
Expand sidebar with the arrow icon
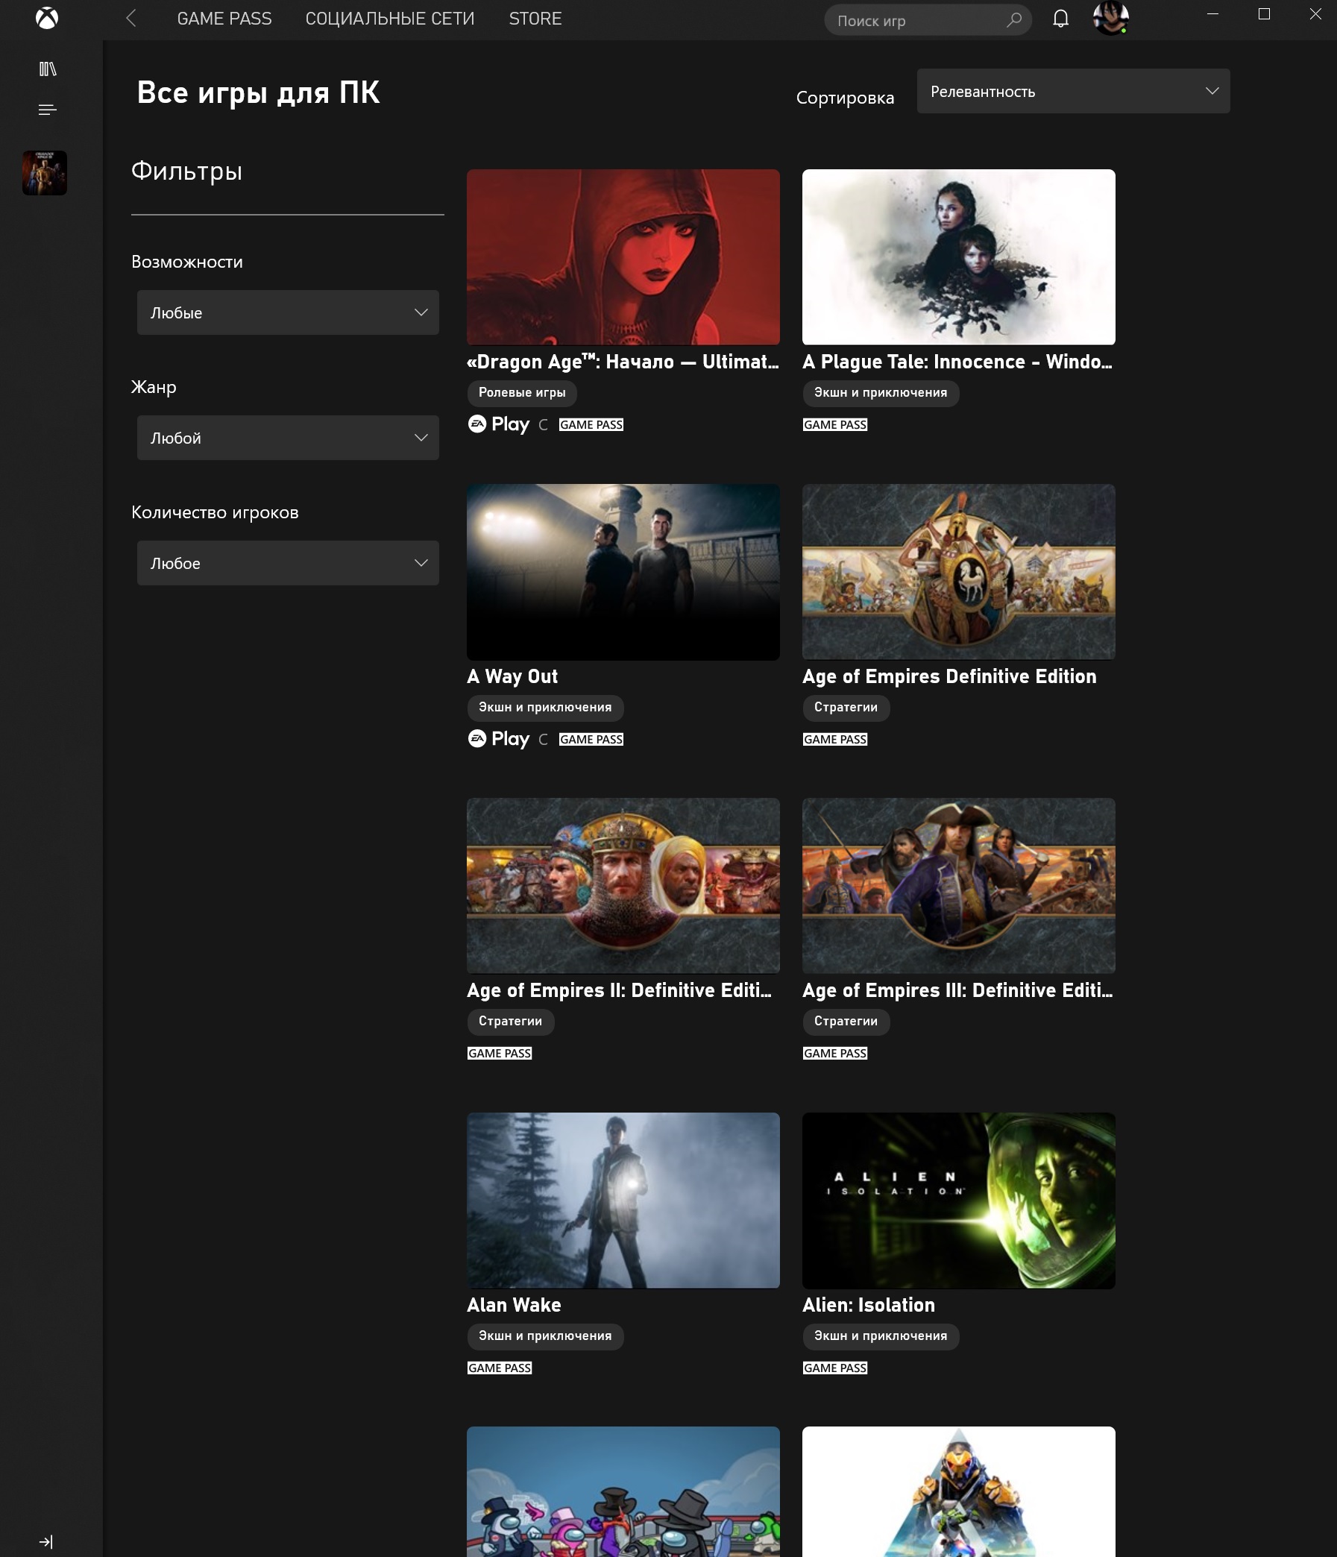click(x=45, y=1542)
